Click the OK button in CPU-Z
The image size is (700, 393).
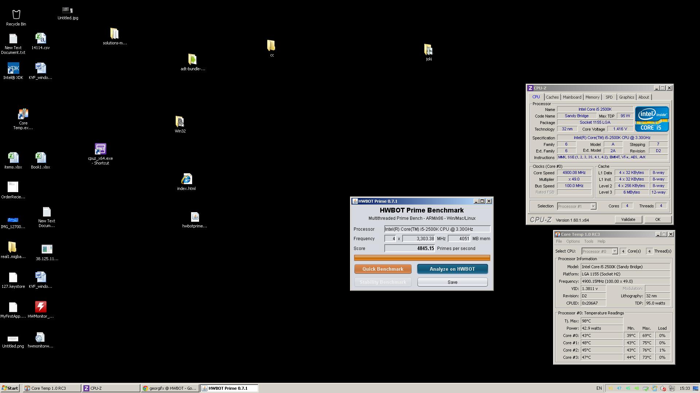click(657, 219)
